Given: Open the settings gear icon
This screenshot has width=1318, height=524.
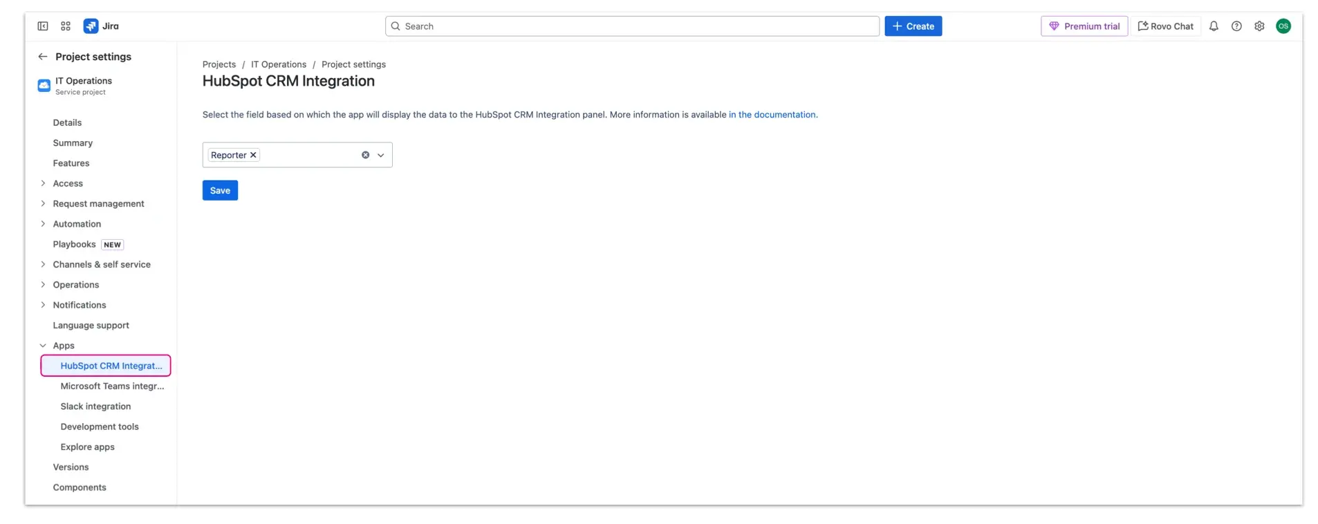Looking at the screenshot, I should [x=1259, y=26].
